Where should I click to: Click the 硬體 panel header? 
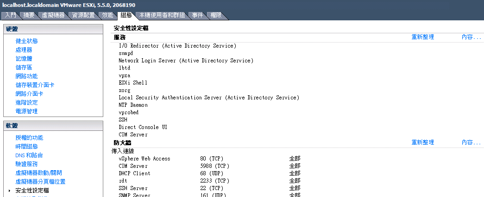[x=53, y=29]
